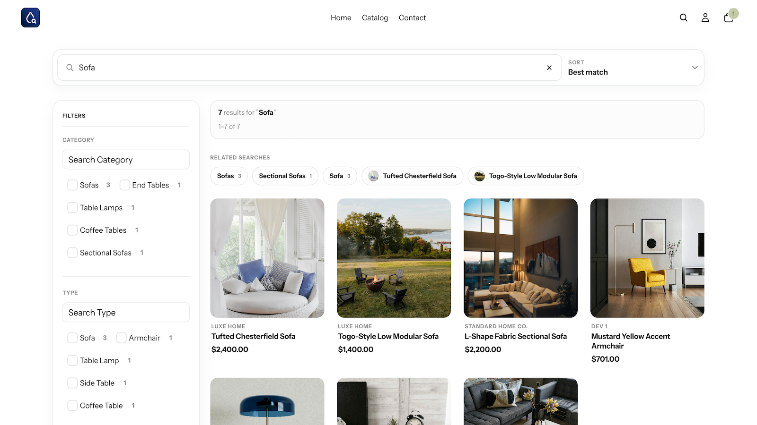Open the Tufted Chesterfield Sofa product image
Viewport: 757px width, 425px height.
pyautogui.click(x=267, y=258)
